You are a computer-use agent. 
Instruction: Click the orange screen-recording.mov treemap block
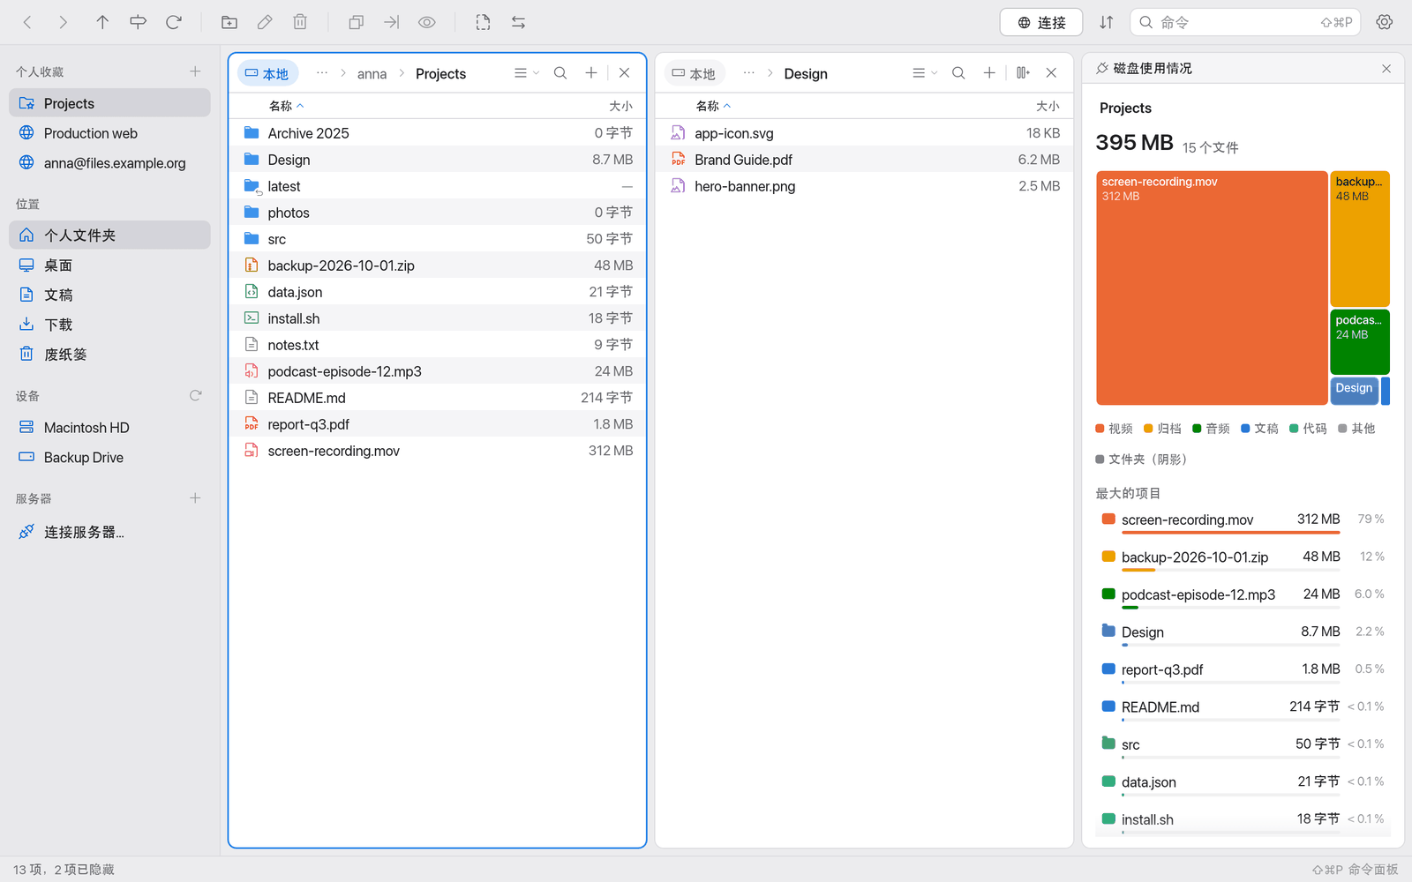point(1212,288)
